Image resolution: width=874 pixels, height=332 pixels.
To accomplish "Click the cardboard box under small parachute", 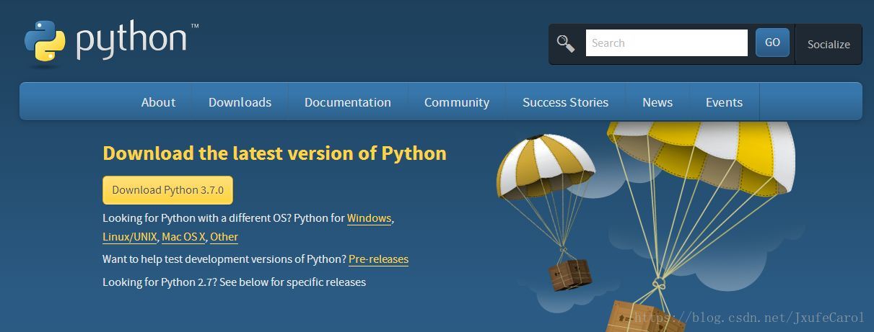I will pyautogui.click(x=570, y=274).
